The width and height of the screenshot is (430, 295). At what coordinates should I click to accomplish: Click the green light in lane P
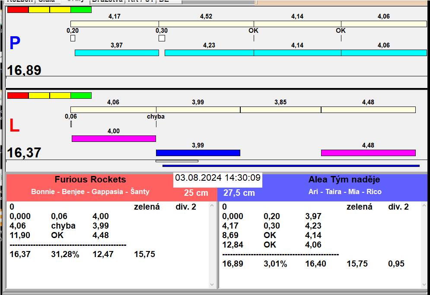tap(81, 9)
